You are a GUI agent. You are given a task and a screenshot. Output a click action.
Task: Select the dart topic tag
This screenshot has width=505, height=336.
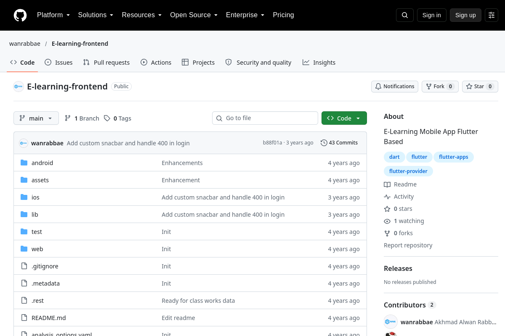[394, 157]
